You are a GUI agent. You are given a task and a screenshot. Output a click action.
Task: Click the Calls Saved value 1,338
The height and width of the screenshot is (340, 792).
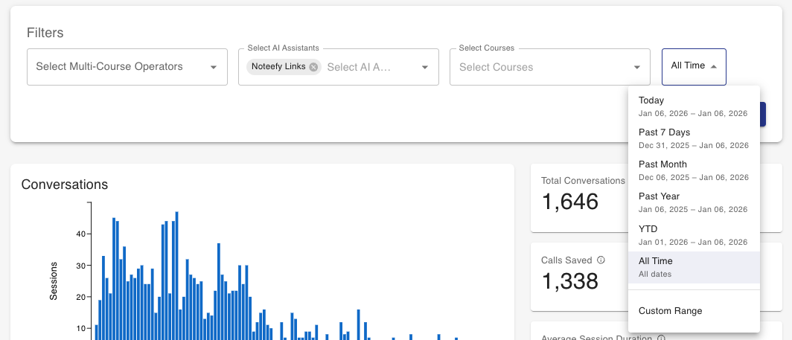[x=570, y=281]
